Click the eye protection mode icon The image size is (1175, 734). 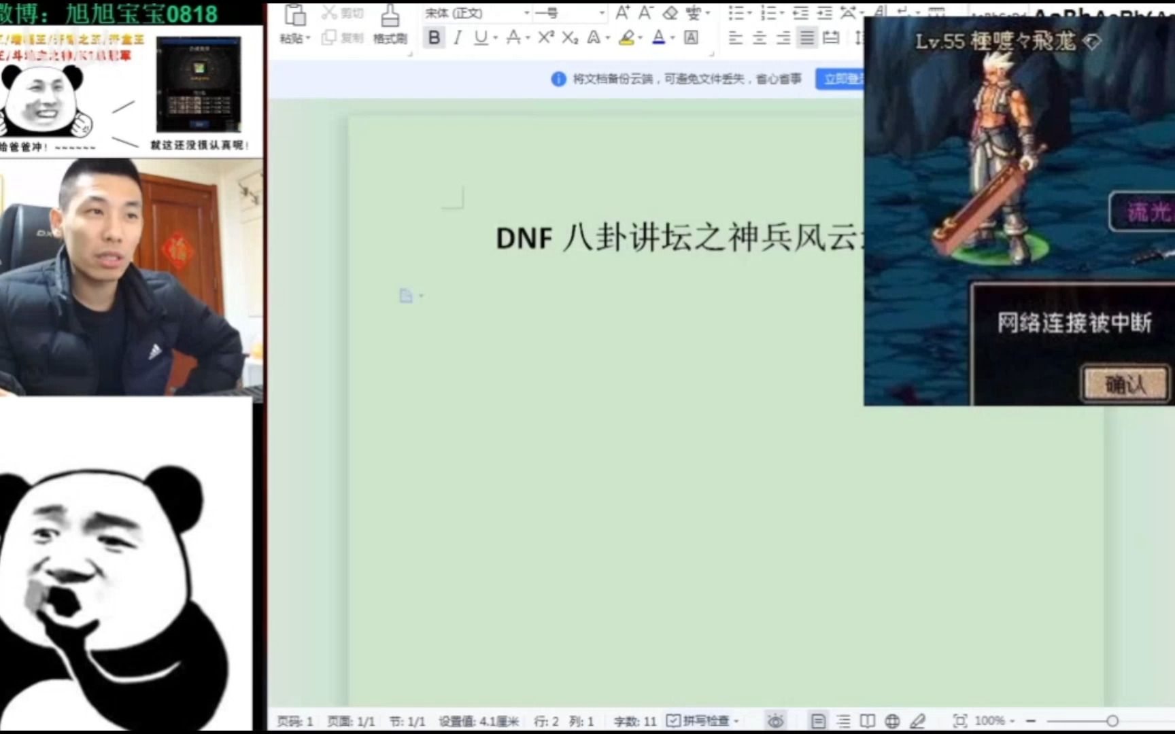776,721
